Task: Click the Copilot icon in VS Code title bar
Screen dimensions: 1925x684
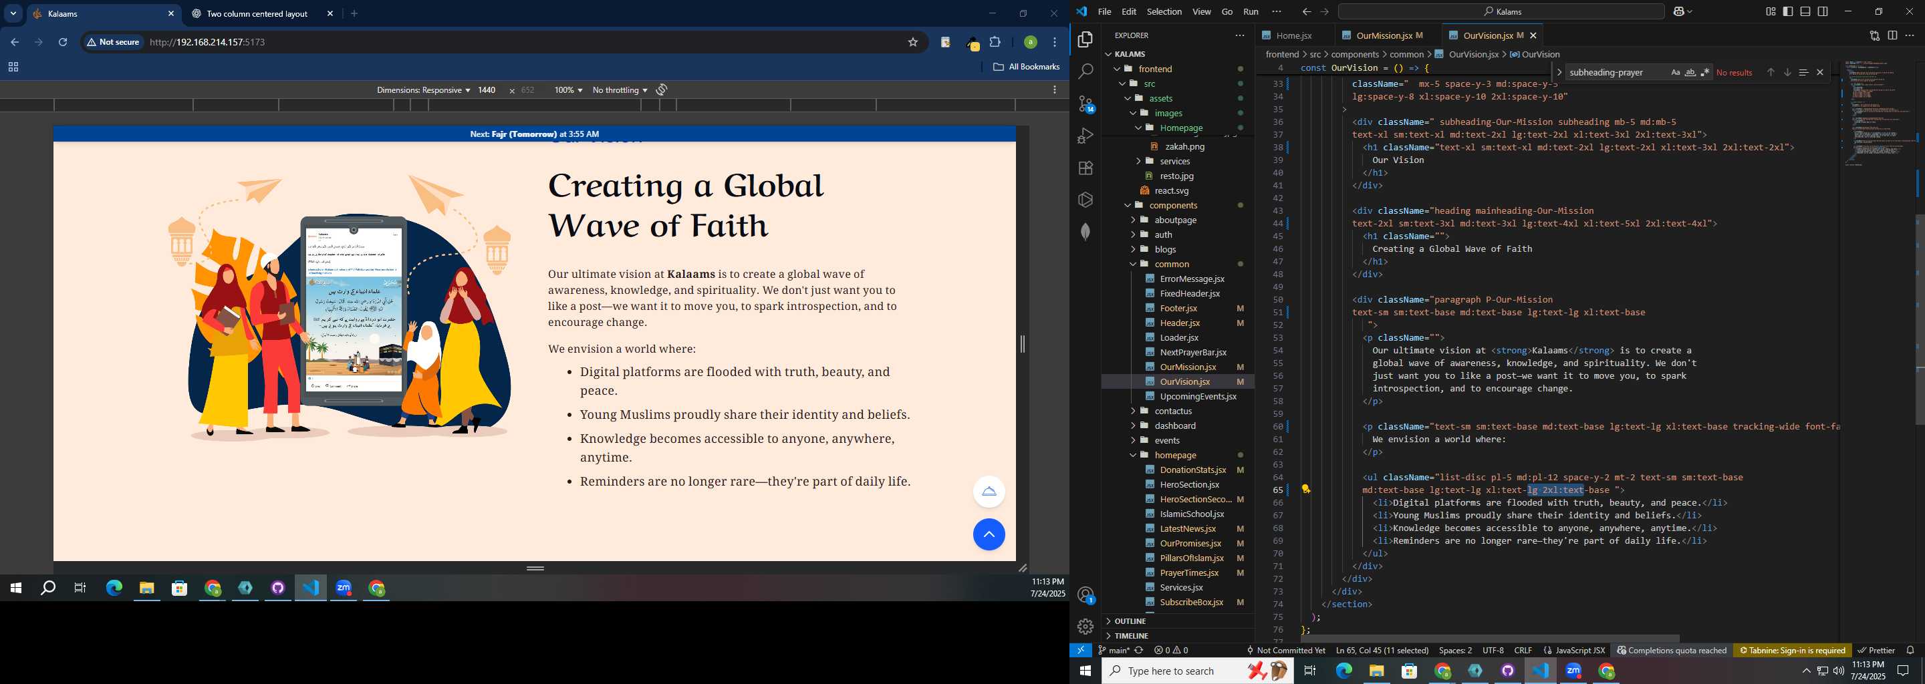Action: coord(1679,11)
